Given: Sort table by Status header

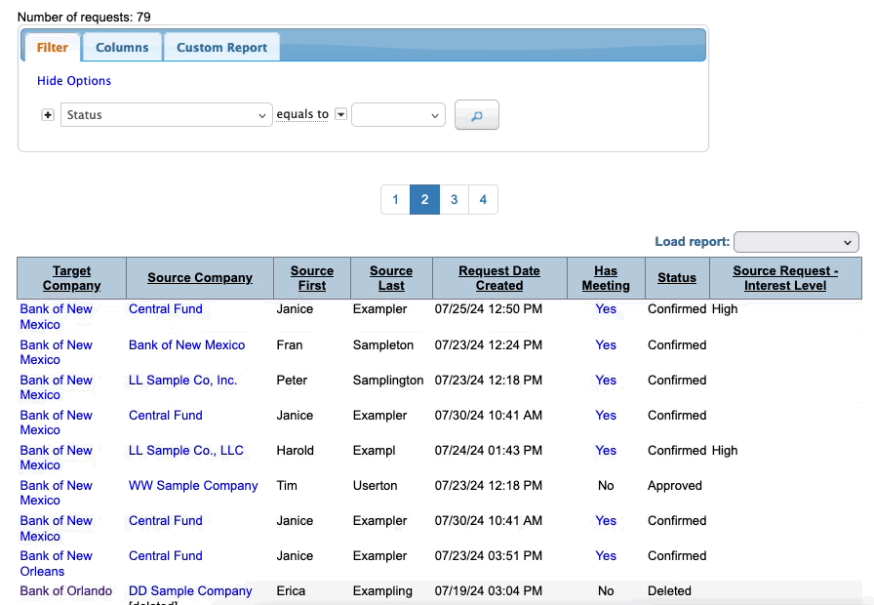Looking at the screenshot, I should coord(676,278).
